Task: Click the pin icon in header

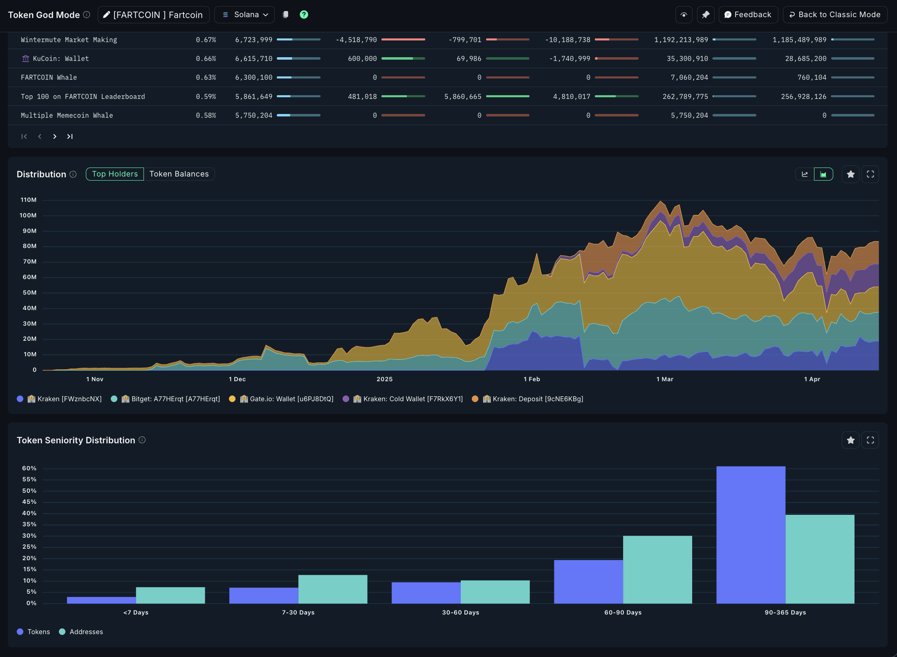Action: [706, 15]
